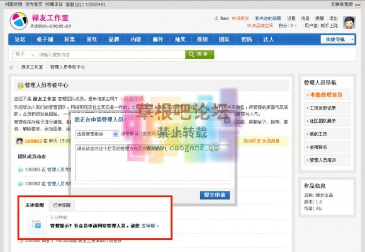The width and height of the screenshot is (365, 252).
Task: Click the home icon in breadcrumb
Action: tap(11, 67)
